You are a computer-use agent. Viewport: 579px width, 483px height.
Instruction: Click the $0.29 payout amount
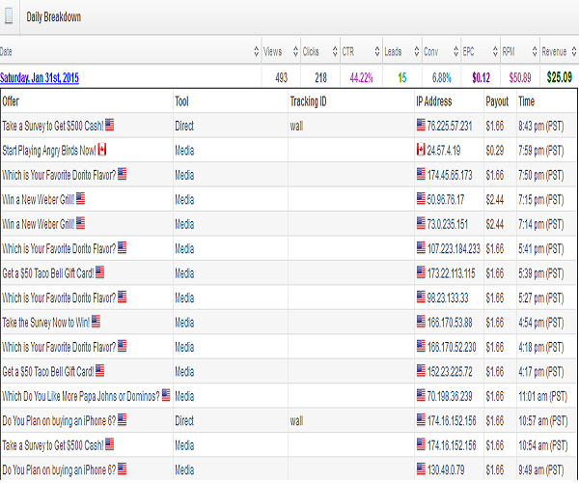click(x=495, y=151)
